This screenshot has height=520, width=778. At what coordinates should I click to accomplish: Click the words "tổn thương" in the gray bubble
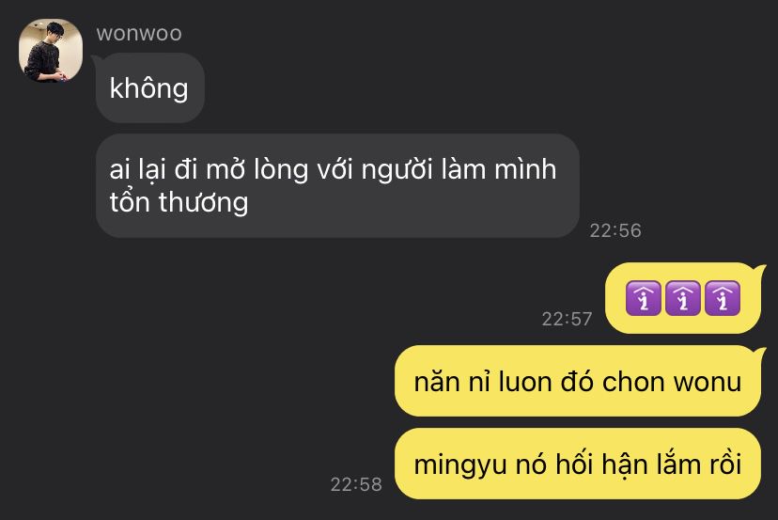179,202
